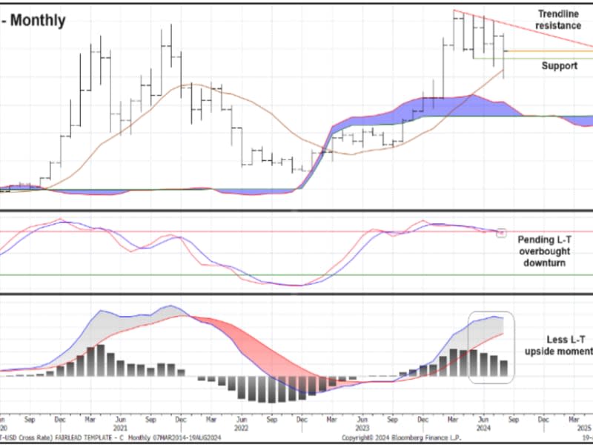593x445 pixels.
Task: Click the '2022' year label
Action: (242, 429)
